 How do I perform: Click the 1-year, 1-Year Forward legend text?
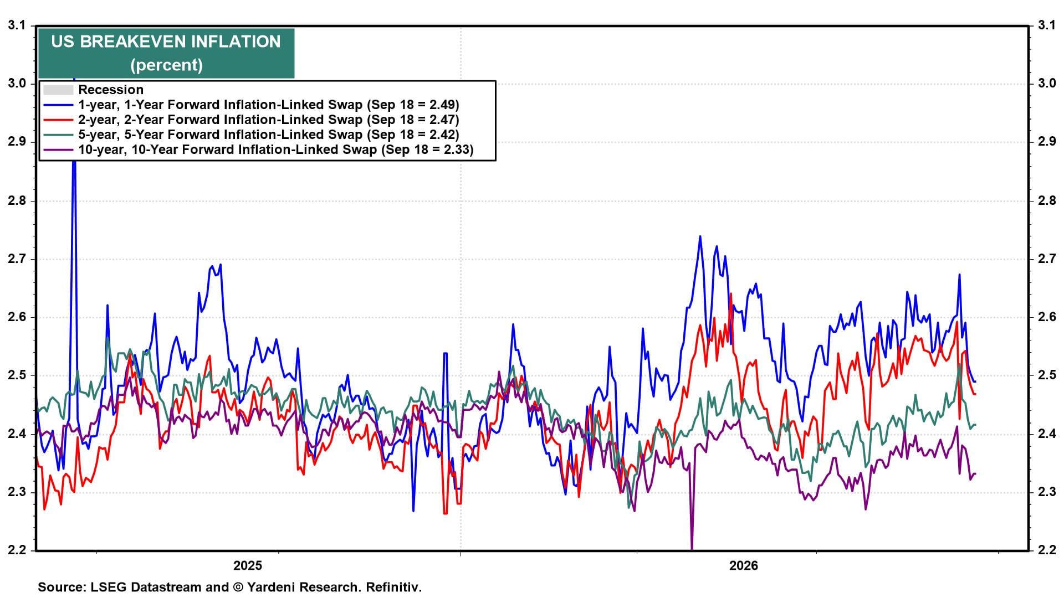pos(269,105)
